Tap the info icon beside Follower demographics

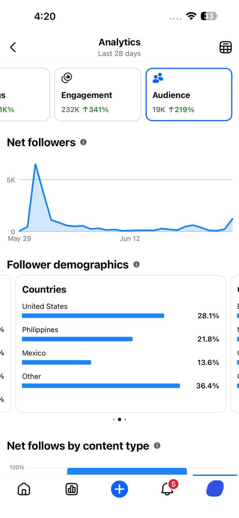click(137, 264)
